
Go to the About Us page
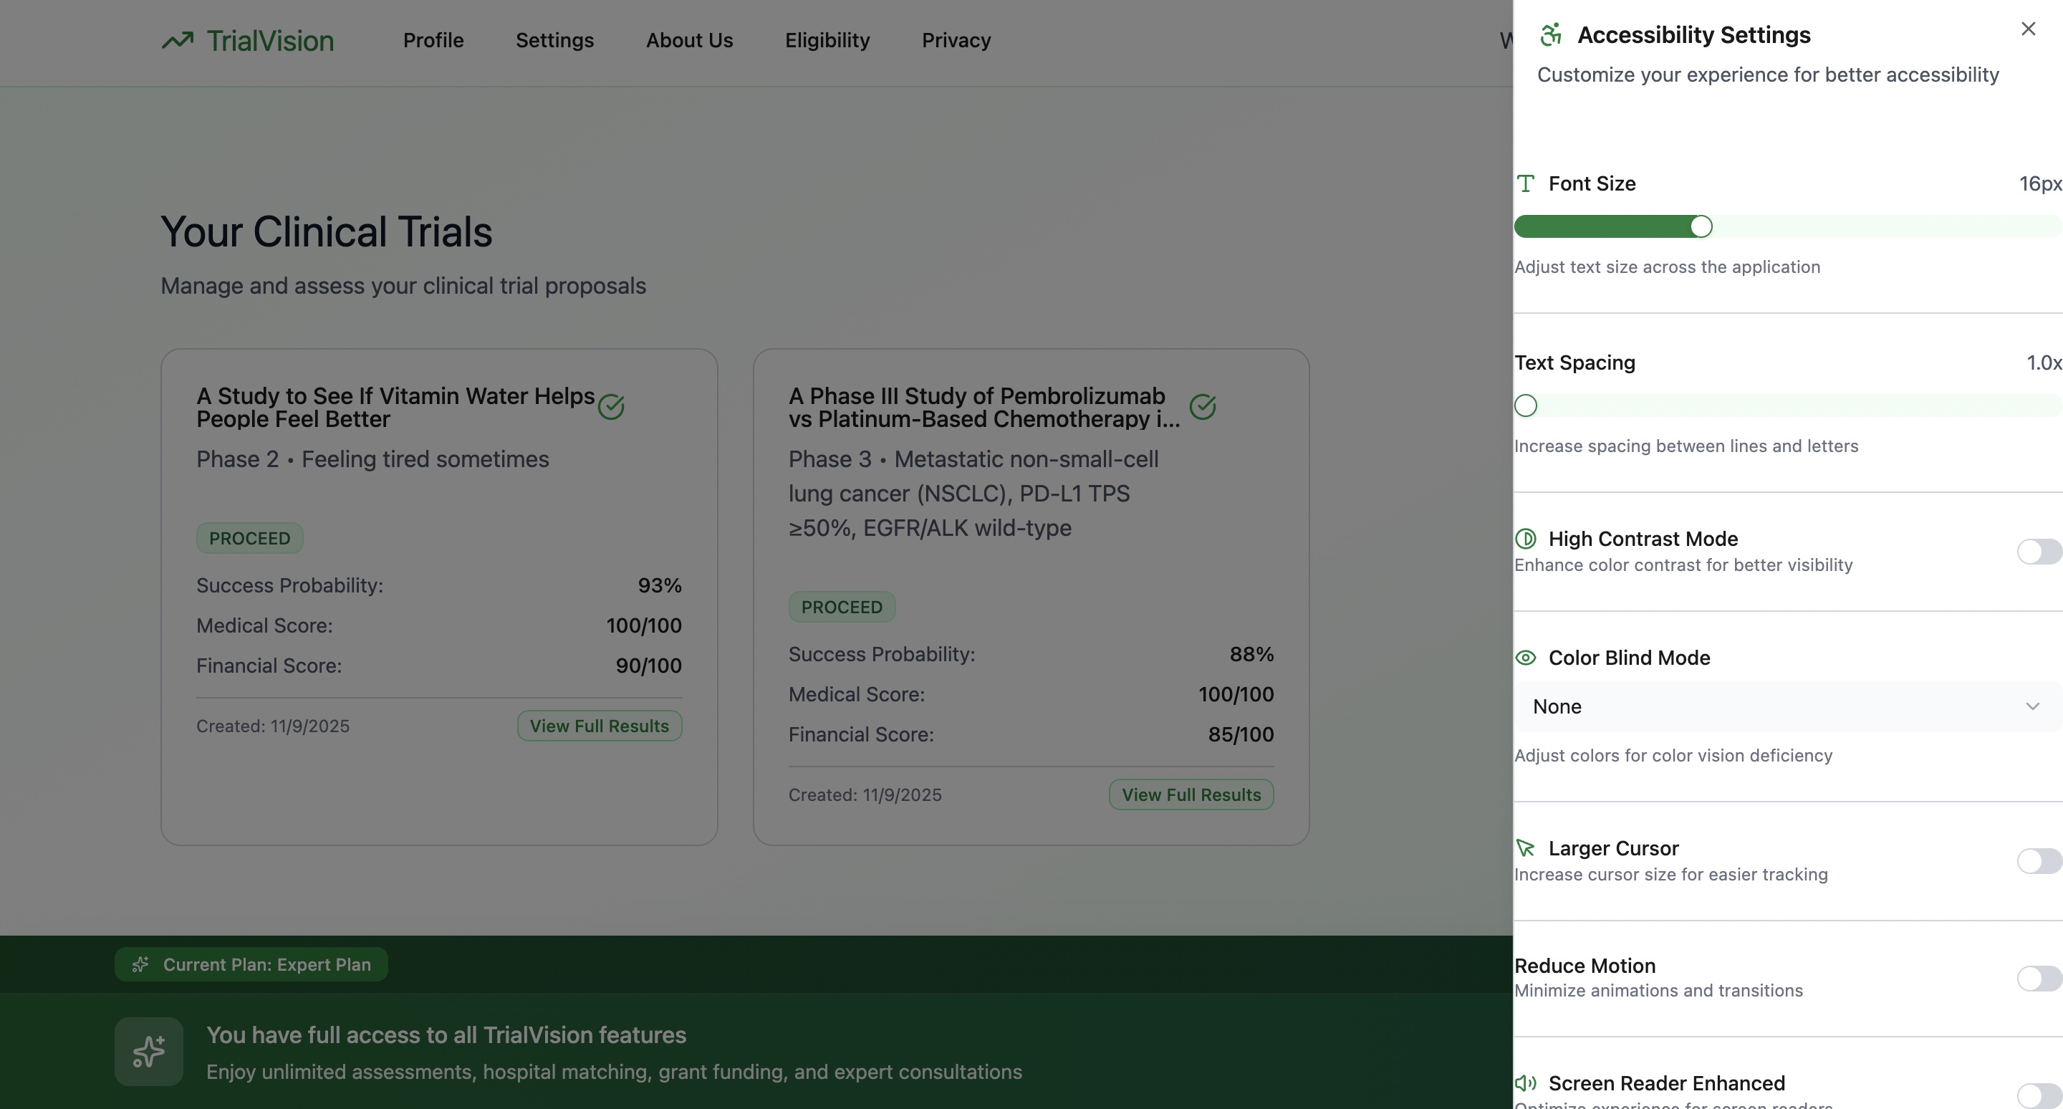tap(688, 40)
